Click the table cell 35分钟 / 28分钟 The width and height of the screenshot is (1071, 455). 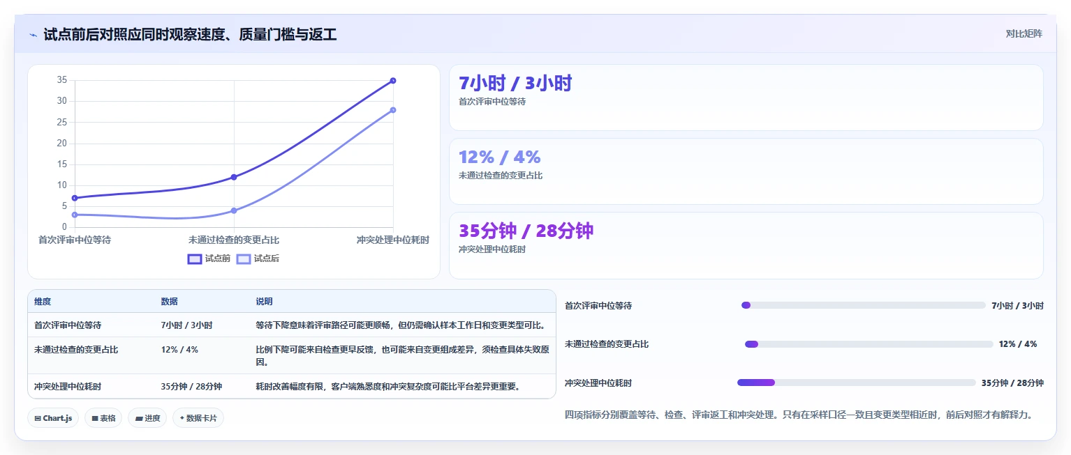[191, 387]
